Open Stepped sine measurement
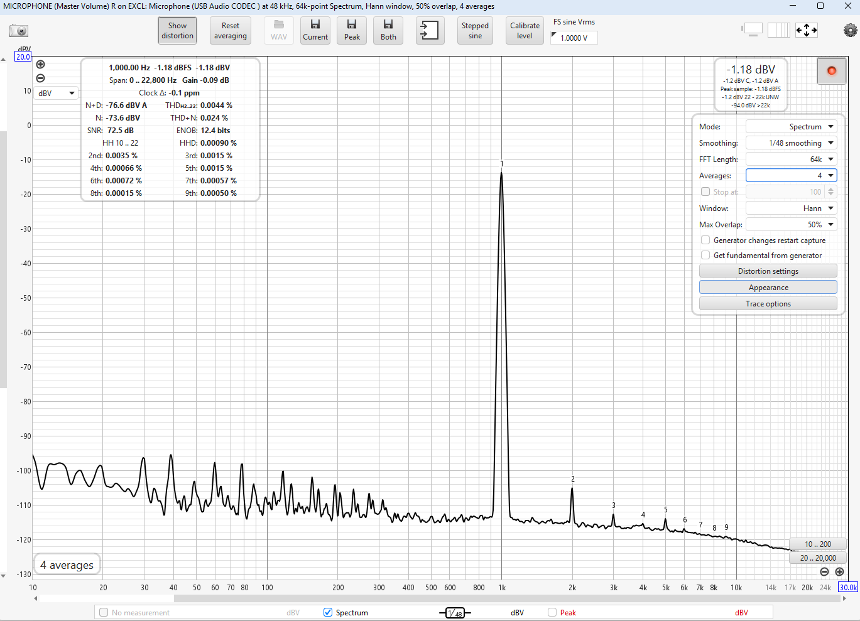The width and height of the screenshot is (860, 621). [475, 30]
